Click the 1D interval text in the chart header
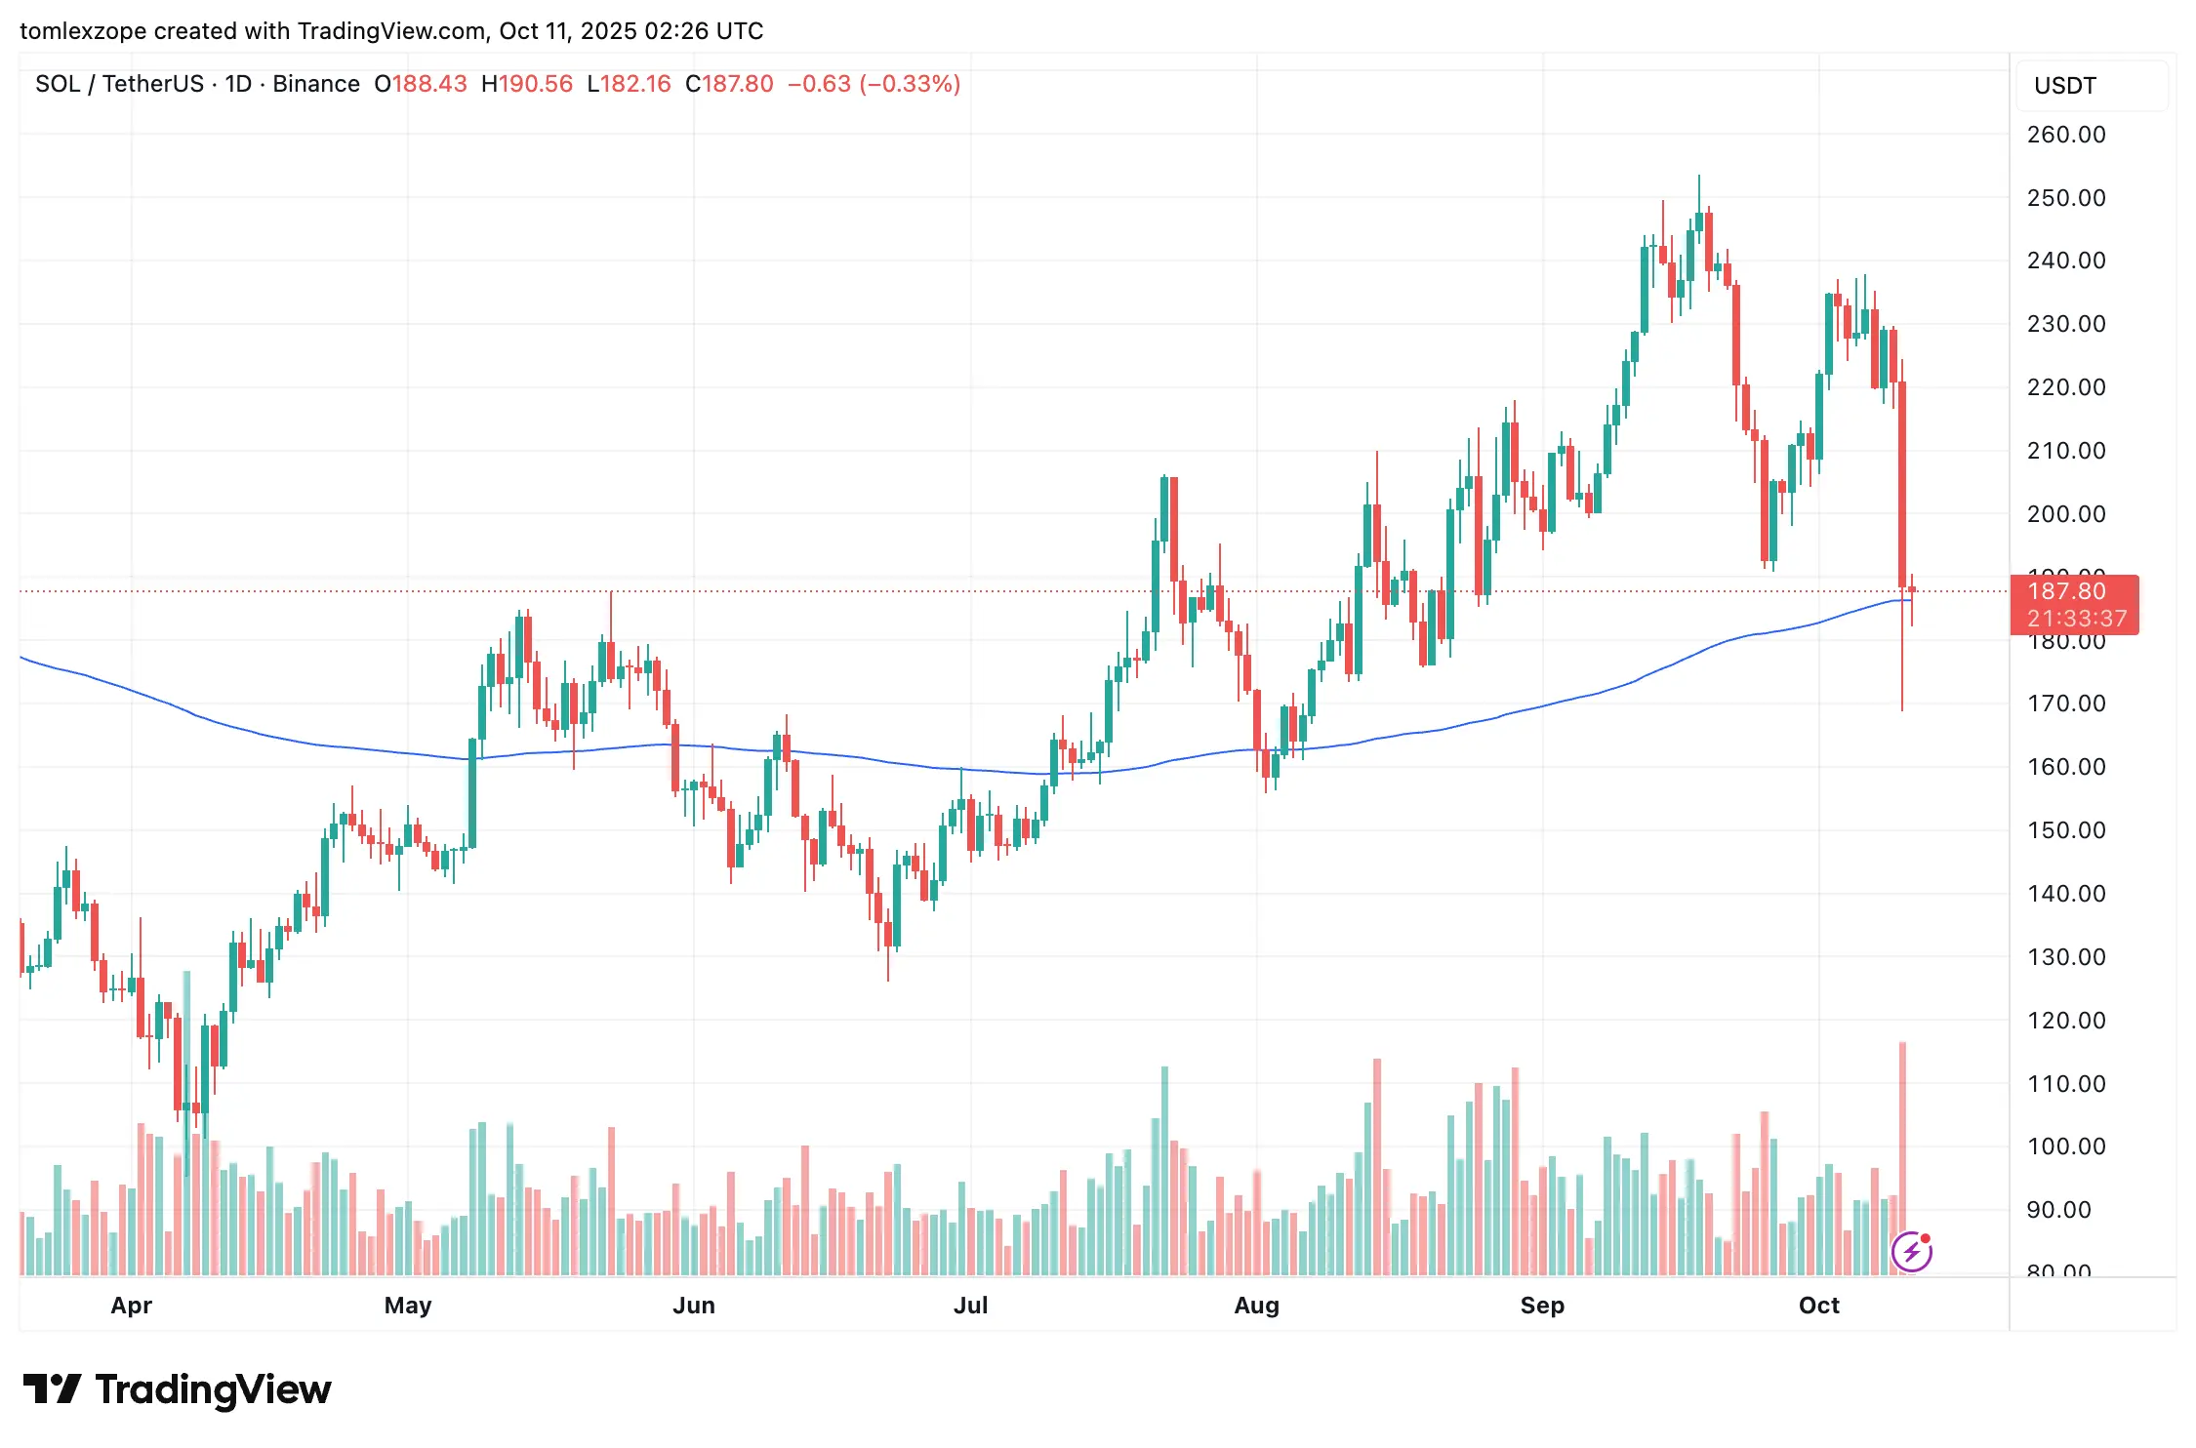 (238, 84)
